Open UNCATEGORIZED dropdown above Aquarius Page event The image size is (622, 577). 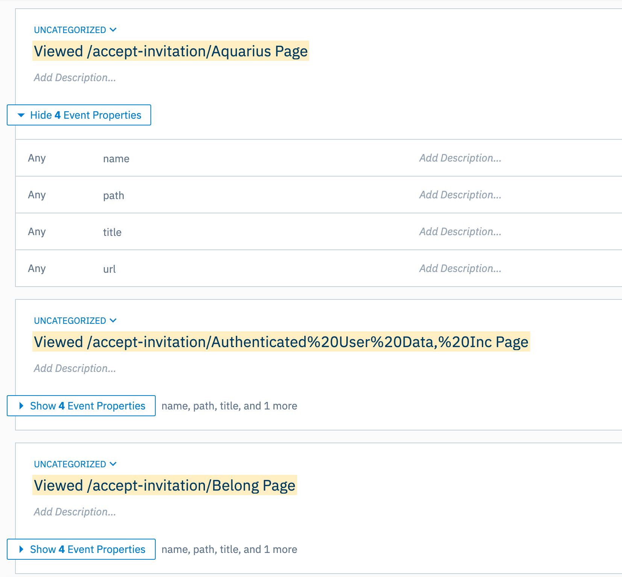point(75,30)
